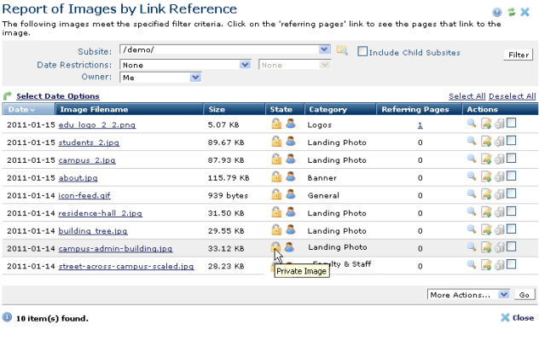Click the green refresh icon in the header
539x341 pixels.
click(x=512, y=12)
